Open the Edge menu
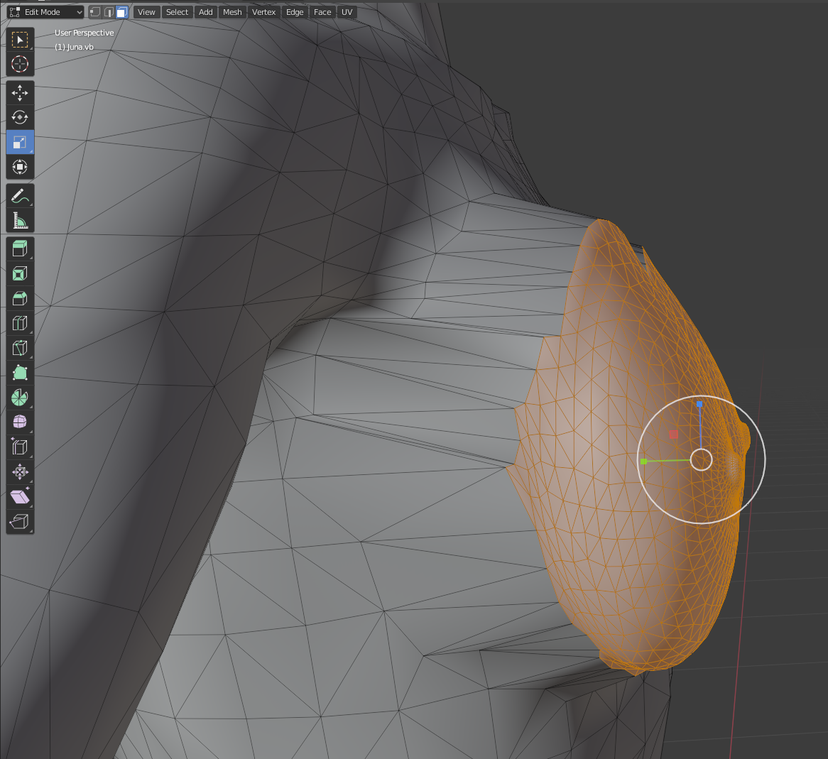This screenshot has height=759, width=828. point(295,12)
